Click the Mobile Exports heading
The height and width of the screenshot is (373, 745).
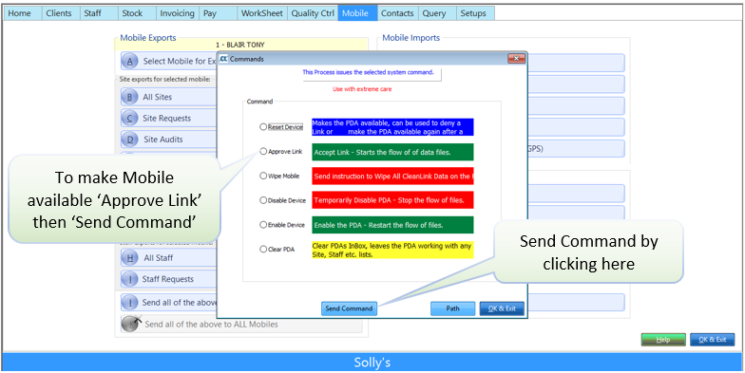point(148,38)
